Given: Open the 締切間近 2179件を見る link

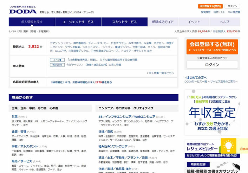Looking at the screenshot, I should point(81,82).
